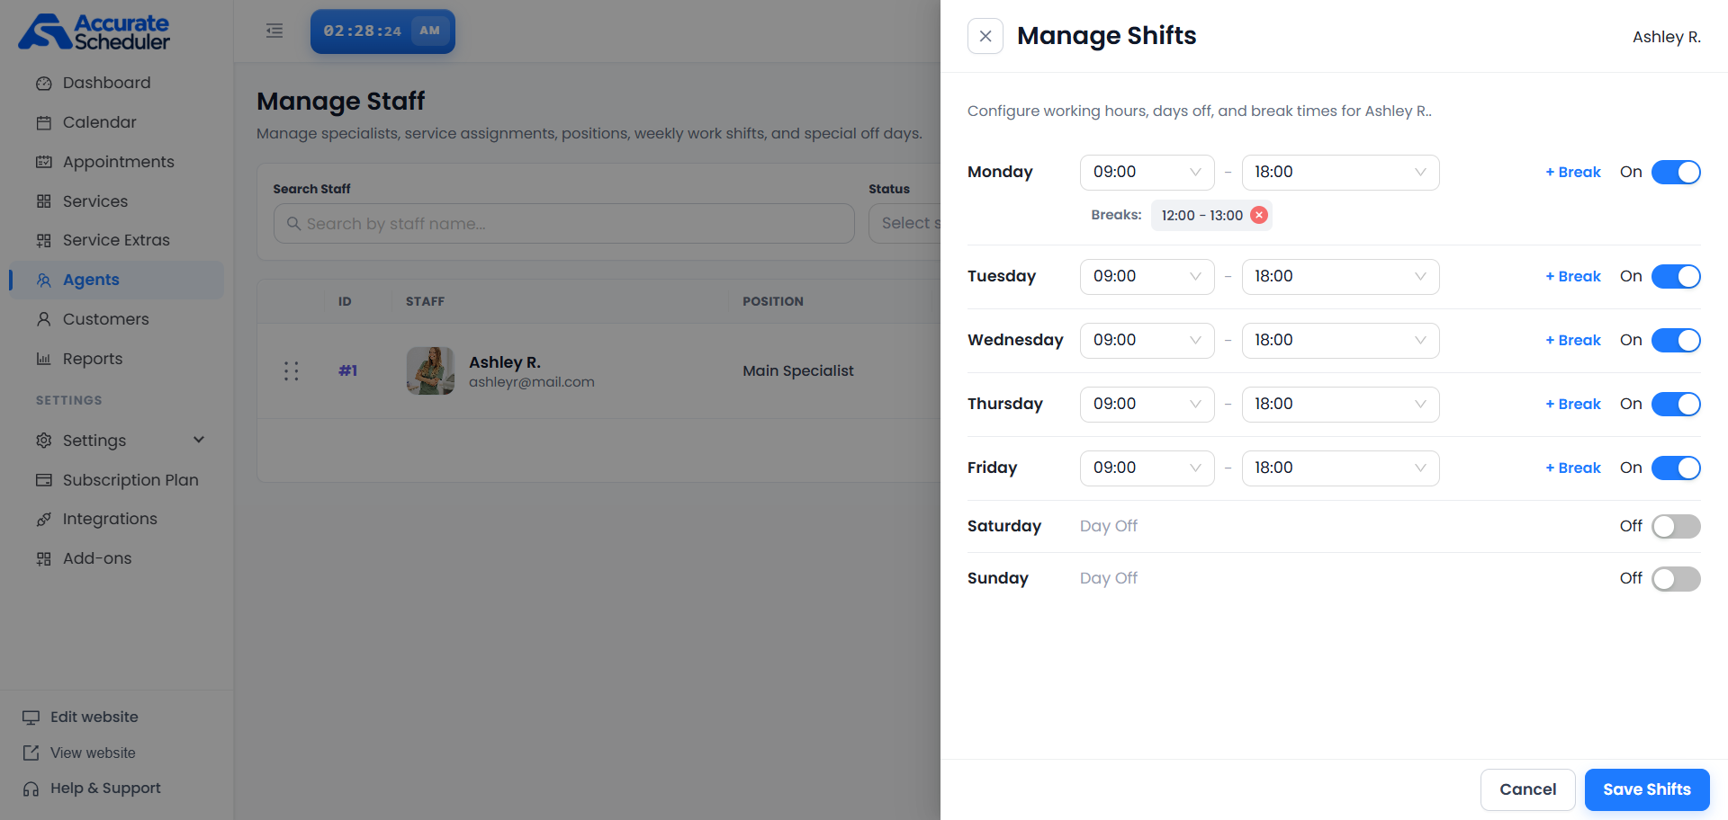Viewport: 1728px width, 820px height.
Task: Open the Agents menu item
Action: coord(116,280)
